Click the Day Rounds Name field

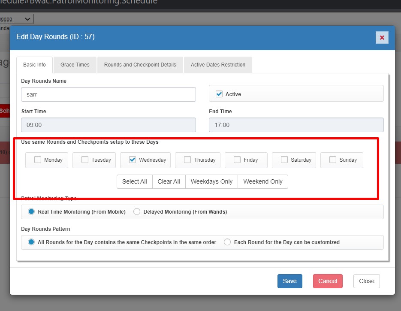pyautogui.click(x=108, y=94)
